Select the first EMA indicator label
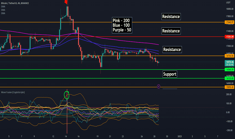Image resolution: width=235 pixels, height=139 pixels. 3,7
